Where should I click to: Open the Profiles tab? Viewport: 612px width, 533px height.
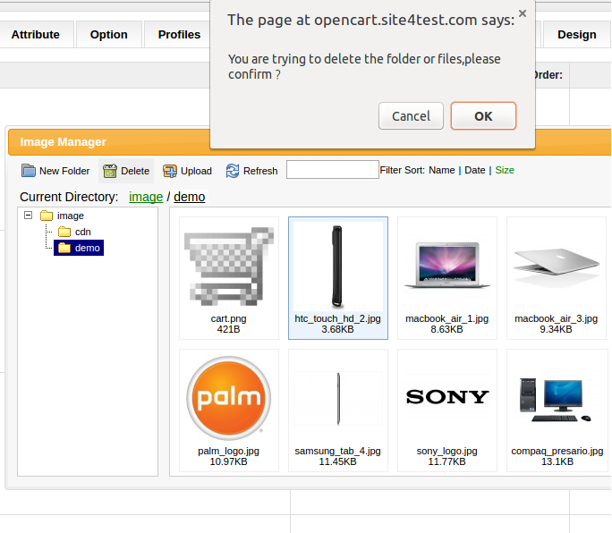pyautogui.click(x=179, y=35)
